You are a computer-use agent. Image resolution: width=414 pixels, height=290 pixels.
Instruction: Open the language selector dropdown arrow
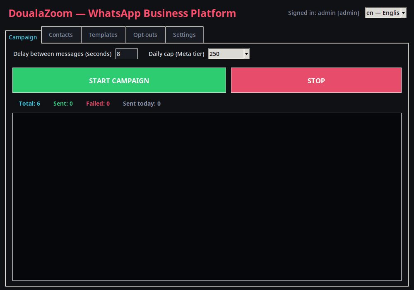[403, 13]
